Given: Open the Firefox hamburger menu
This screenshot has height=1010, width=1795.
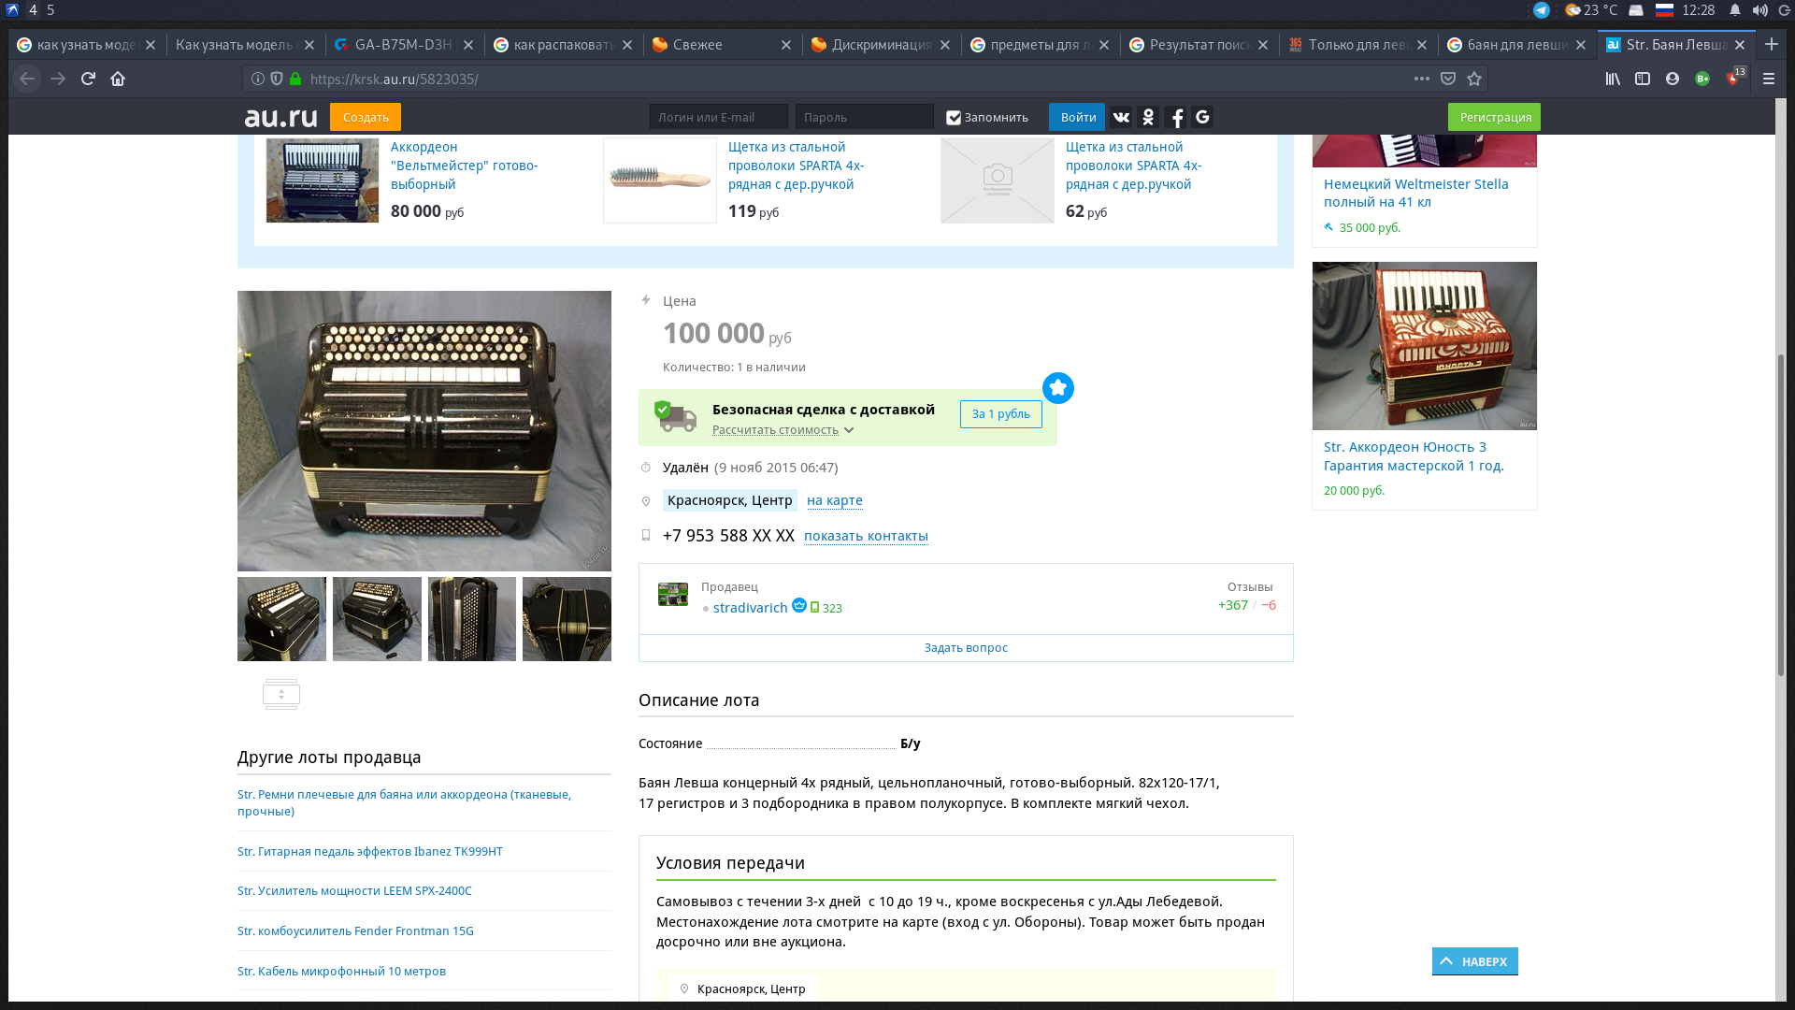Looking at the screenshot, I should pos(1768,79).
